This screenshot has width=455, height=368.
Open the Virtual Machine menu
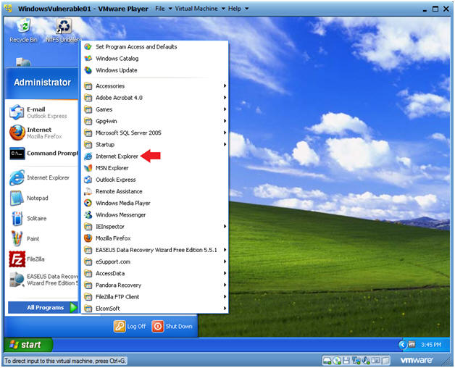(200, 9)
